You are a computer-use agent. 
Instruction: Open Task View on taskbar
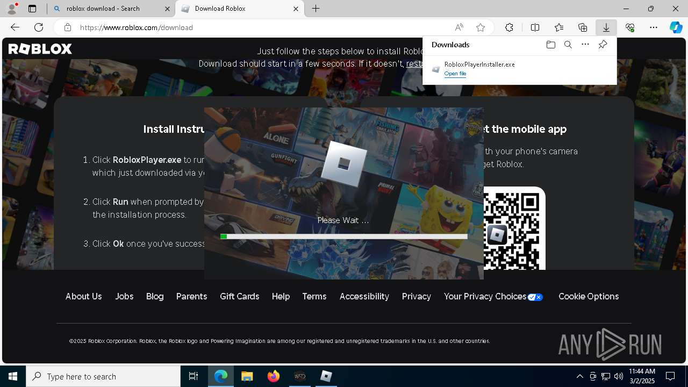193,376
